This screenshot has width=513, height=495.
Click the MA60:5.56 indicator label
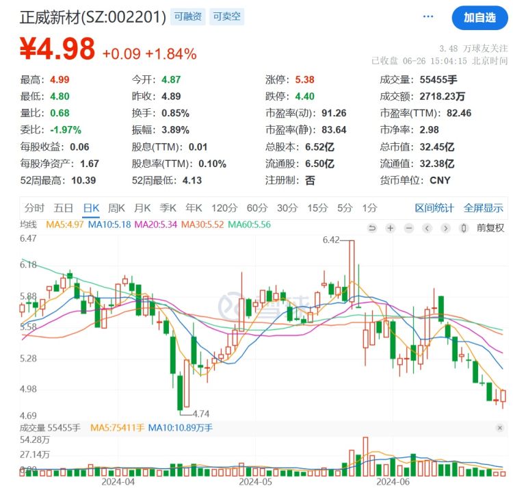tap(249, 225)
